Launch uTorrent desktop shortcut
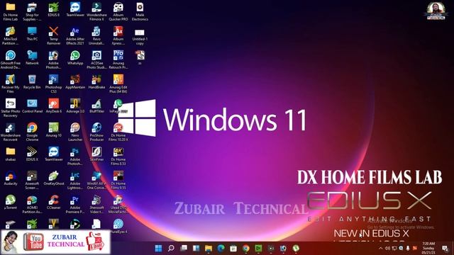The height and width of the screenshot is (255, 454). (11, 202)
